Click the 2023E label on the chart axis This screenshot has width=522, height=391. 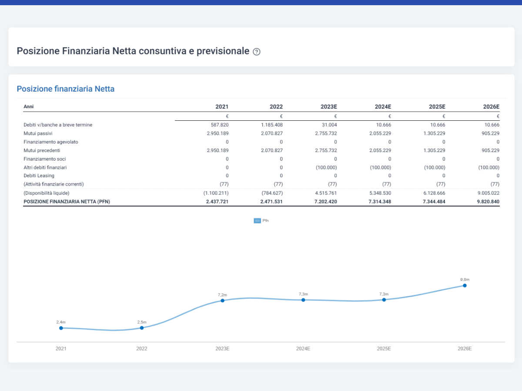pyautogui.click(x=222, y=348)
